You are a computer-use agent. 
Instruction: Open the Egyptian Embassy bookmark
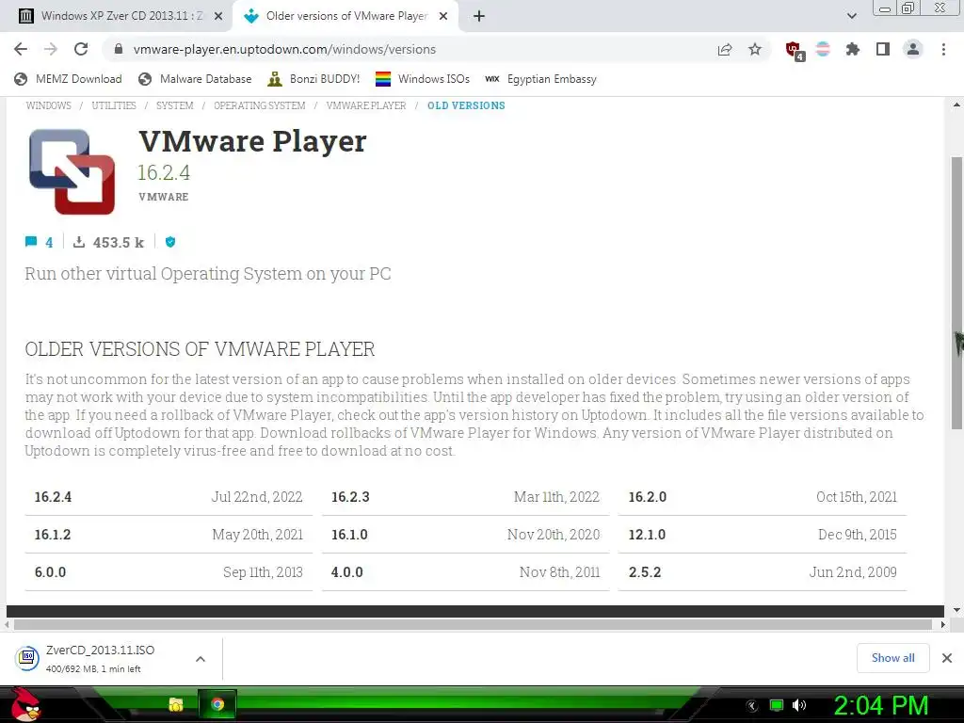coord(540,79)
